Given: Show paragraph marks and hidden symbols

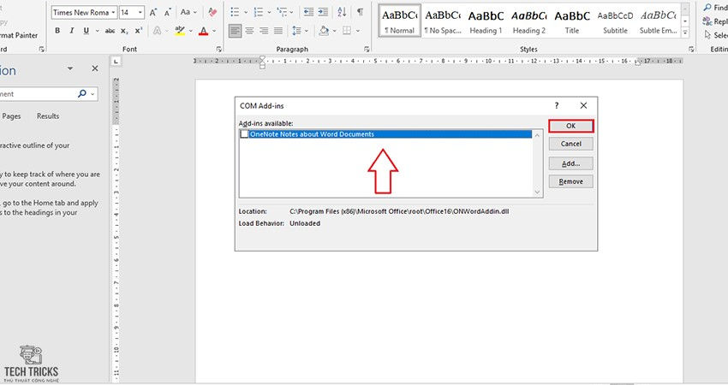Looking at the screenshot, I should tap(360, 13).
